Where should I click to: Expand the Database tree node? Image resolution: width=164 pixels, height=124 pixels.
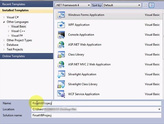pos(4,45)
